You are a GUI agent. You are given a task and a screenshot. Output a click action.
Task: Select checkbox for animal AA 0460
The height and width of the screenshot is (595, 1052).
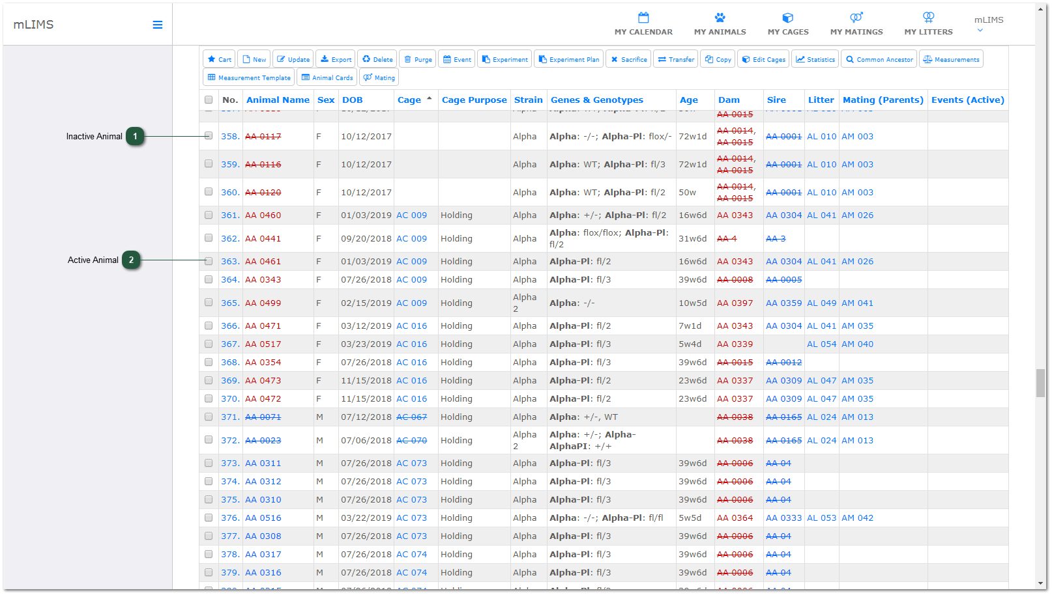click(209, 215)
